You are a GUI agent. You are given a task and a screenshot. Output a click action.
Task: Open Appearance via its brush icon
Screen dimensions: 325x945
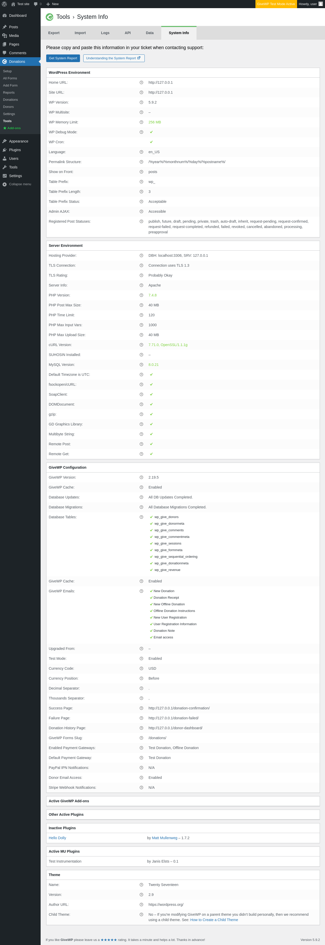tap(4, 141)
